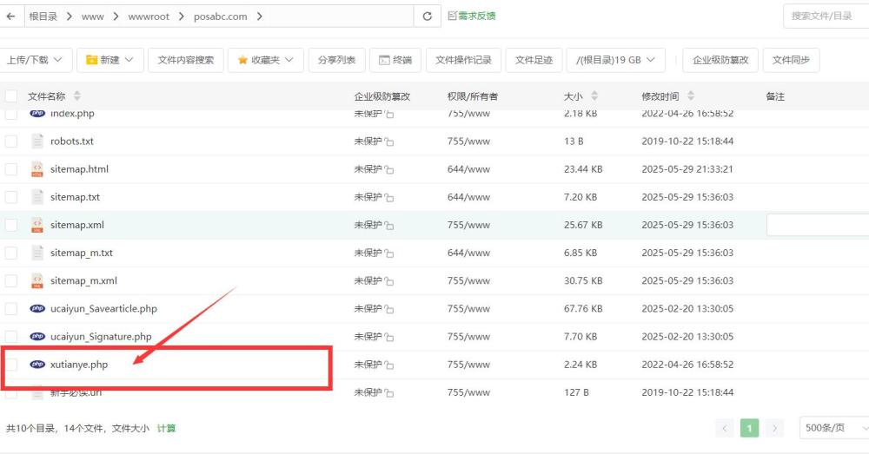Click the 企业级防篡改 toolbar button

point(720,60)
